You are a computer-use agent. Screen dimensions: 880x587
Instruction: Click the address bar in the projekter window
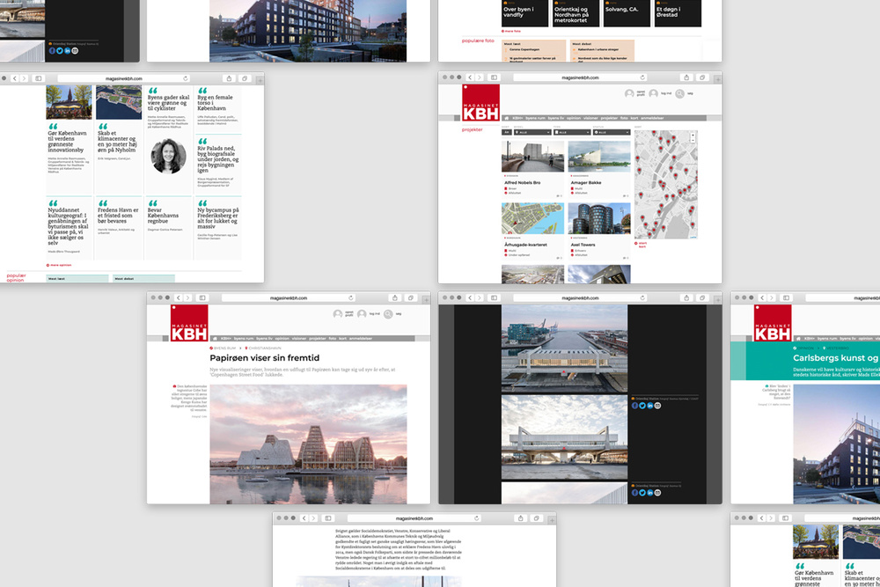click(x=580, y=77)
